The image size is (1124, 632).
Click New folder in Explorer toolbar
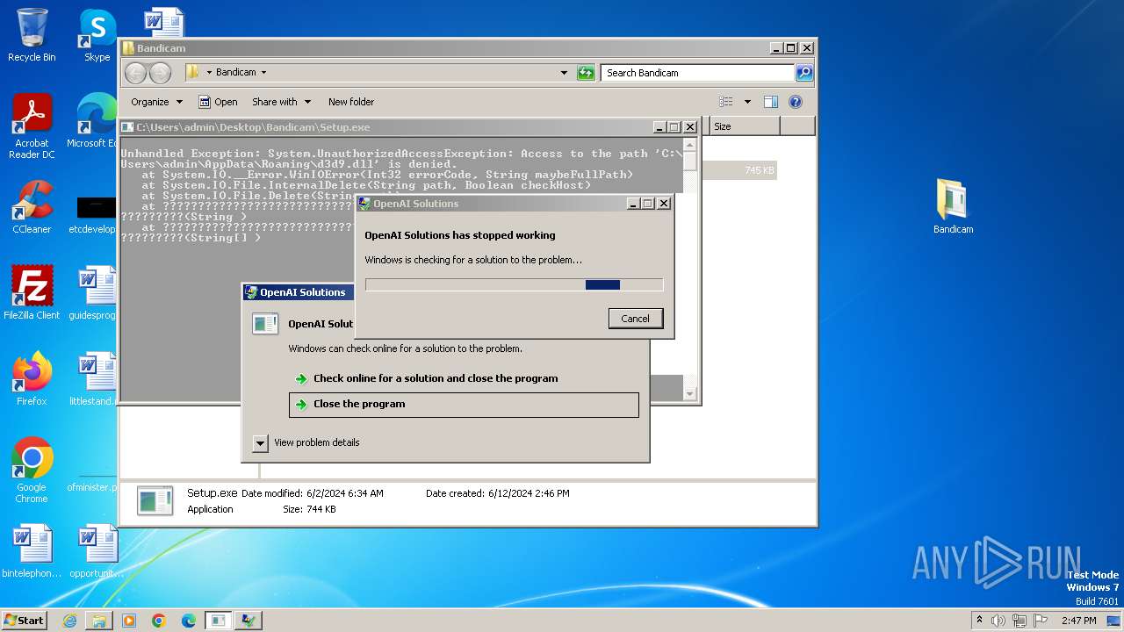tap(350, 102)
